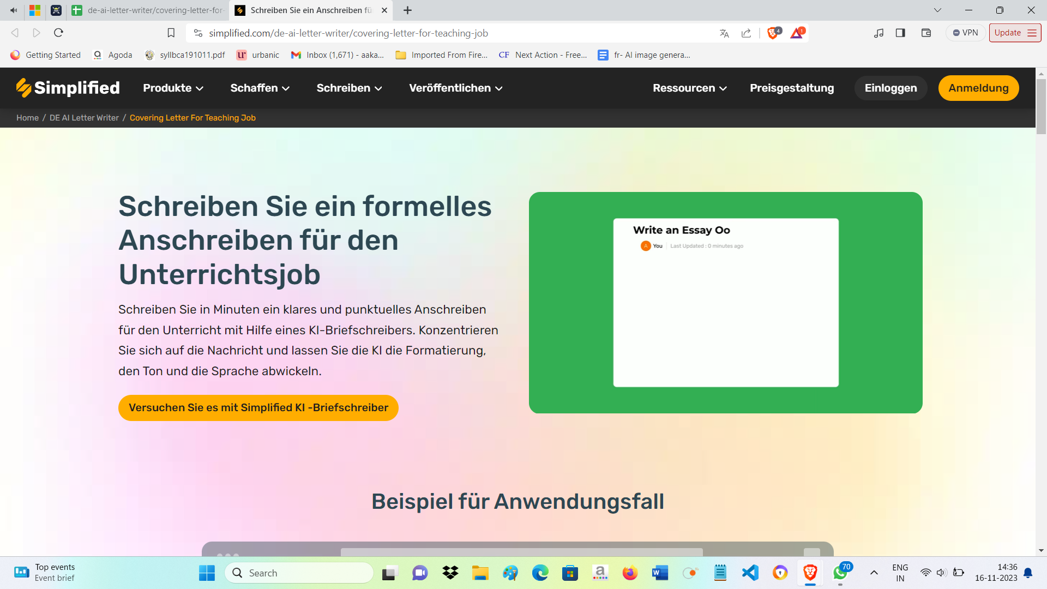Click the page vertical scrollbar thumb
The width and height of the screenshot is (1047, 589).
(x=1041, y=106)
